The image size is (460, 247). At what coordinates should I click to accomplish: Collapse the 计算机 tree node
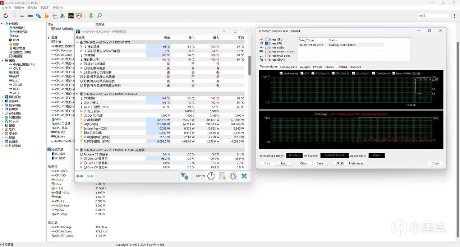(x=2, y=24)
